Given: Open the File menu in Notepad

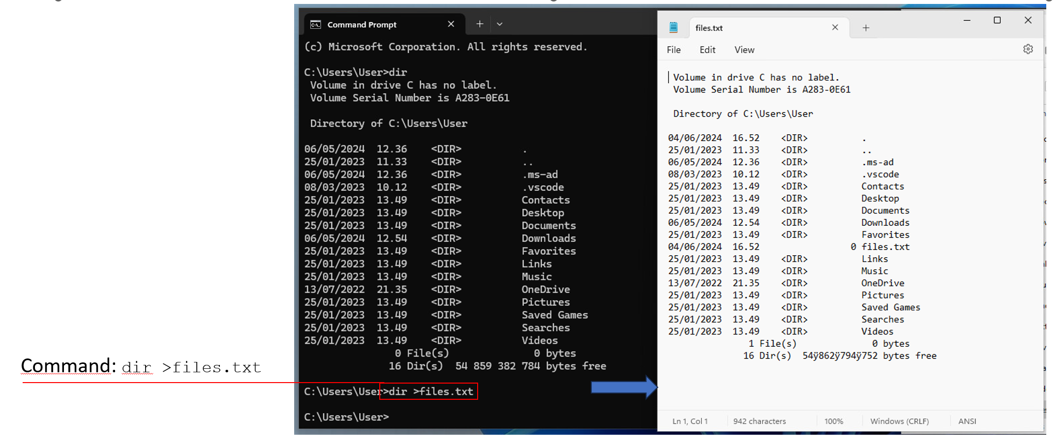Looking at the screenshot, I should 673,50.
